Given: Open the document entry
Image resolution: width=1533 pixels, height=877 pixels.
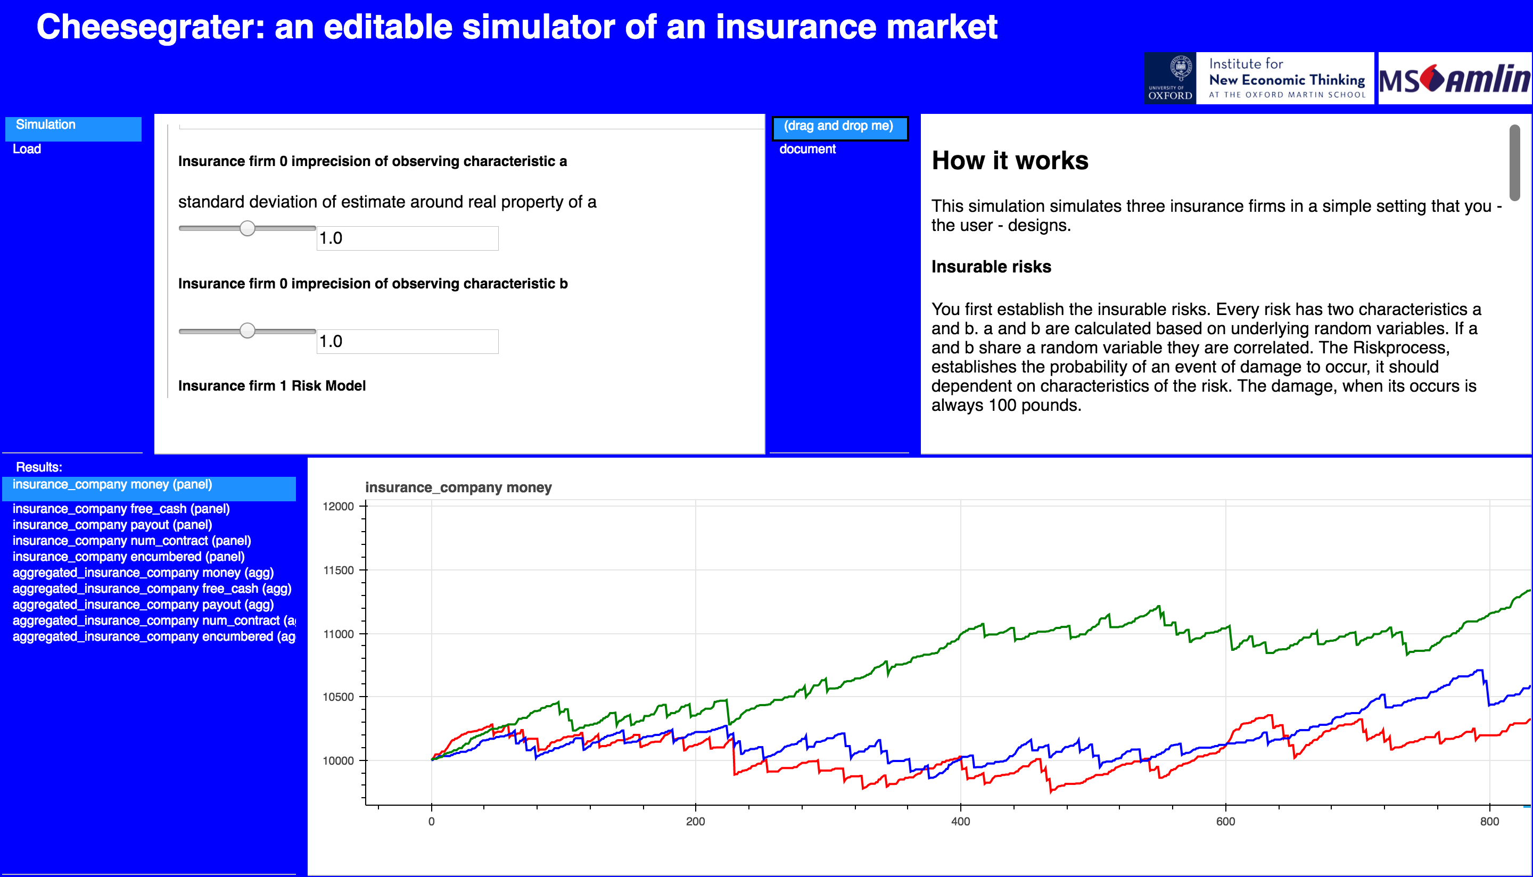Looking at the screenshot, I should point(808,149).
